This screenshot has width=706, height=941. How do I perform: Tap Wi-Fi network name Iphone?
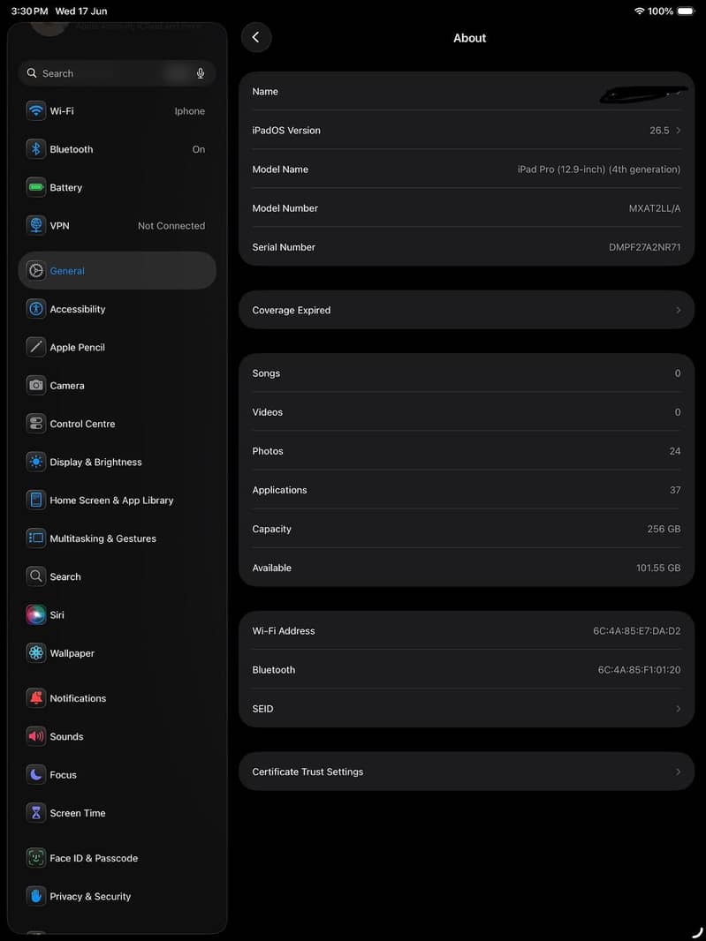190,111
